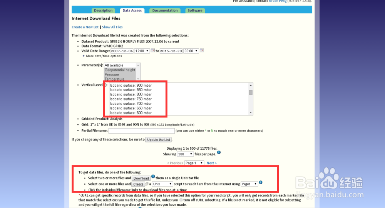Click Update the List button
Viewport: 385px width, 208px height.
(x=159, y=140)
